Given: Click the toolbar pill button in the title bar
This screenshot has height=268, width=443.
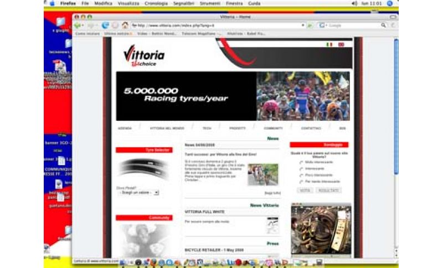Looking at the screenshot, I should coord(393,17).
